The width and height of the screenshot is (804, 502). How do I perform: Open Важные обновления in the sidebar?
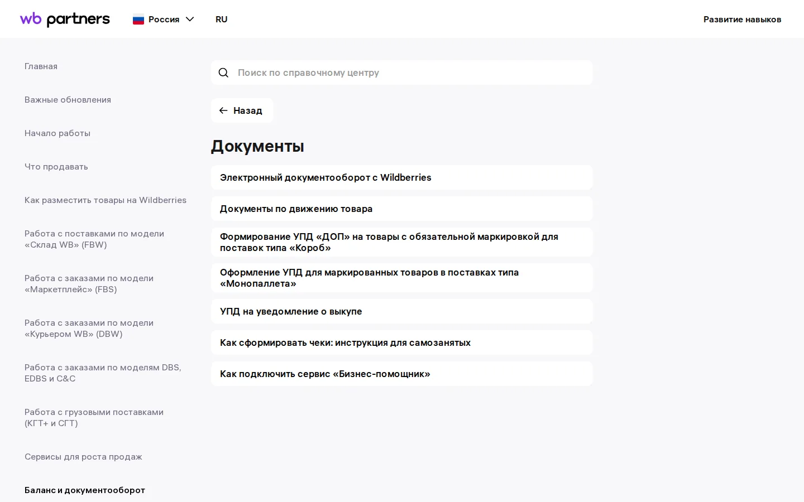point(68,100)
